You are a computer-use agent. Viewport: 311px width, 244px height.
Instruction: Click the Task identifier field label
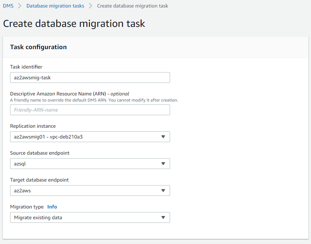[x=26, y=67]
